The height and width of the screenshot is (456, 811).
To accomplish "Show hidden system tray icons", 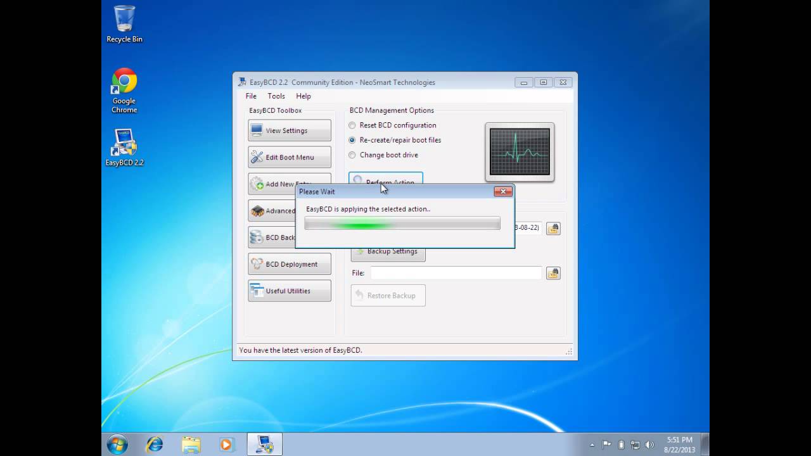I will coord(592,445).
